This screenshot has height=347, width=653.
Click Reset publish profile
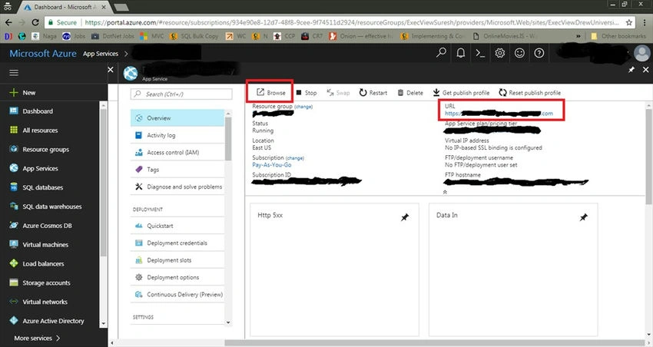tap(530, 93)
